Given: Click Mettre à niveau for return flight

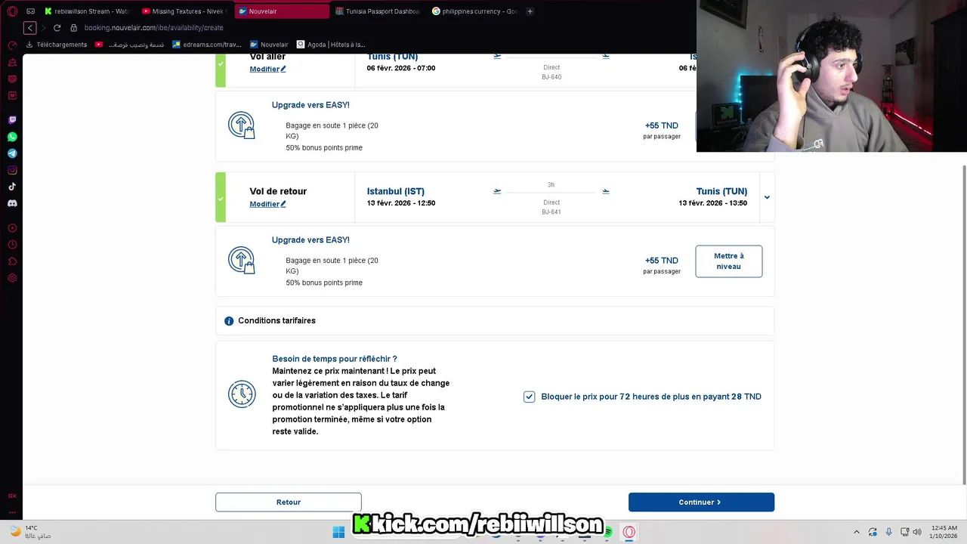Looking at the screenshot, I should click(x=728, y=261).
